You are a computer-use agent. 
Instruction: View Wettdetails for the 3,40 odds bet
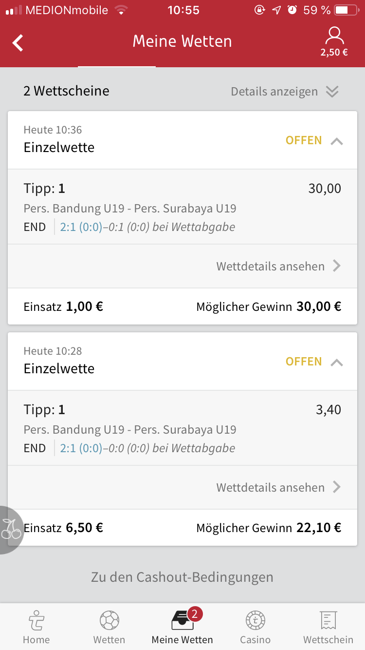pos(278,487)
